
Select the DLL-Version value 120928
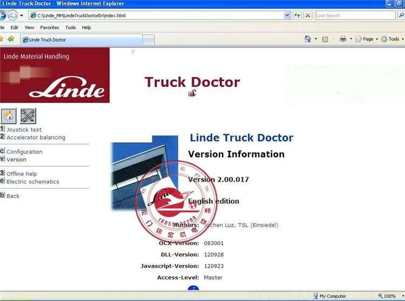(214, 255)
